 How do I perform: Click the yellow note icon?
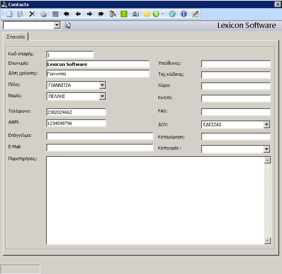pyautogui.click(x=147, y=14)
